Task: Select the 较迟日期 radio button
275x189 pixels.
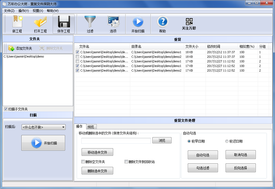Action: 227,141
